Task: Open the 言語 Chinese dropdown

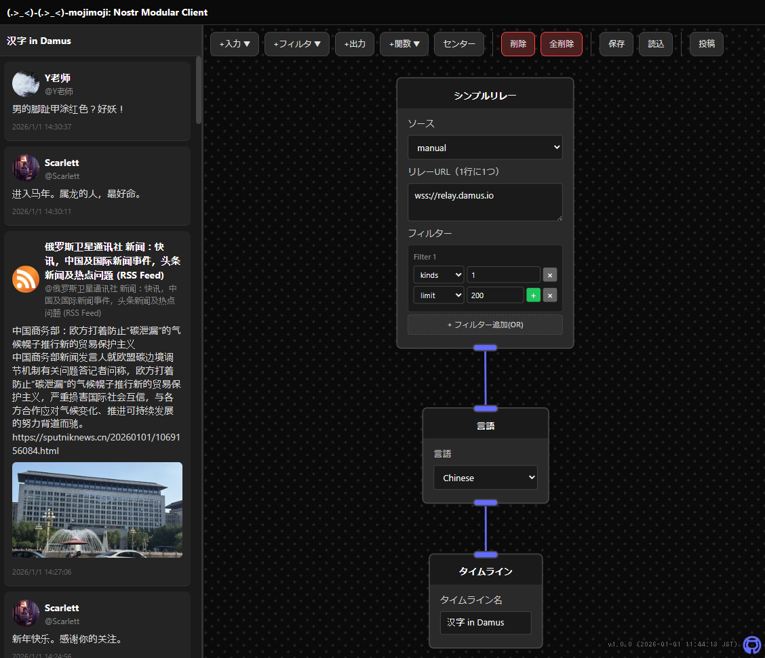Action: click(x=486, y=478)
